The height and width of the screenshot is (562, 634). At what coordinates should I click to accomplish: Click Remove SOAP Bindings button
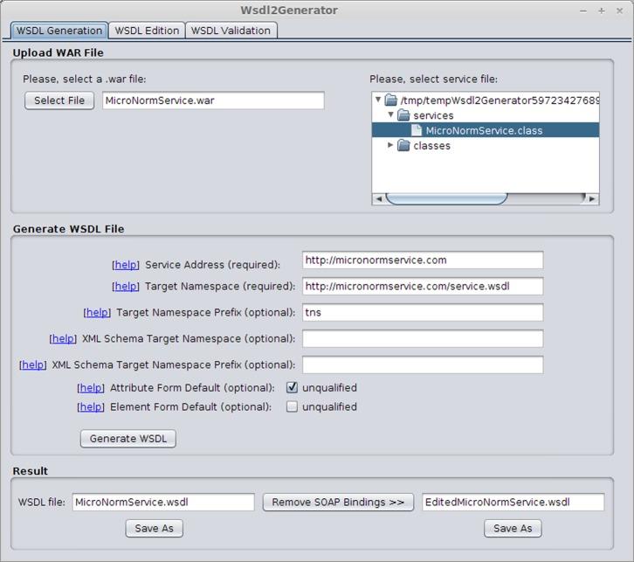click(x=338, y=503)
